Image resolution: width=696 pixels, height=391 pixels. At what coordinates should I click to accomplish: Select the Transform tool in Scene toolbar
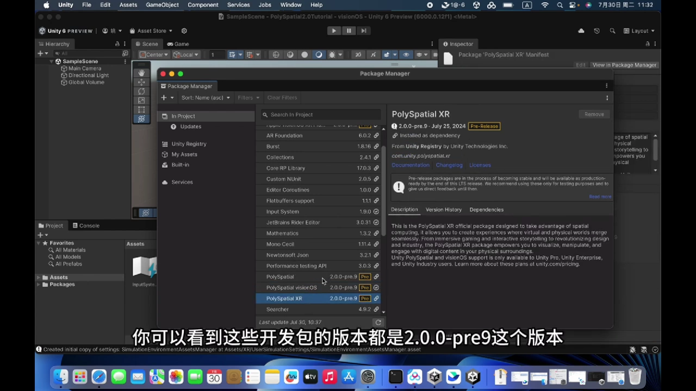(x=141, y=119)
